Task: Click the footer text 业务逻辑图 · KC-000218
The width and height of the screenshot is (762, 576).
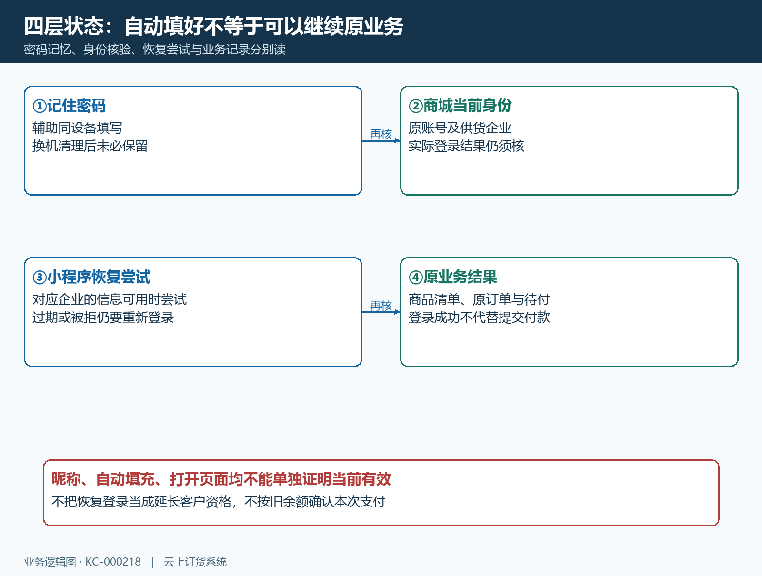Action: click(x=82, y=562)
